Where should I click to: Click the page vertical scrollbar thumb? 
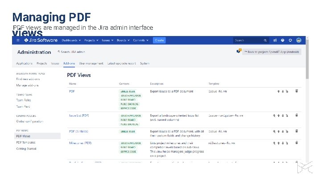(307, 59)
